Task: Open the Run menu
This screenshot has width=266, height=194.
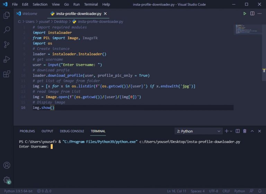Action: [x=77, y=5]
